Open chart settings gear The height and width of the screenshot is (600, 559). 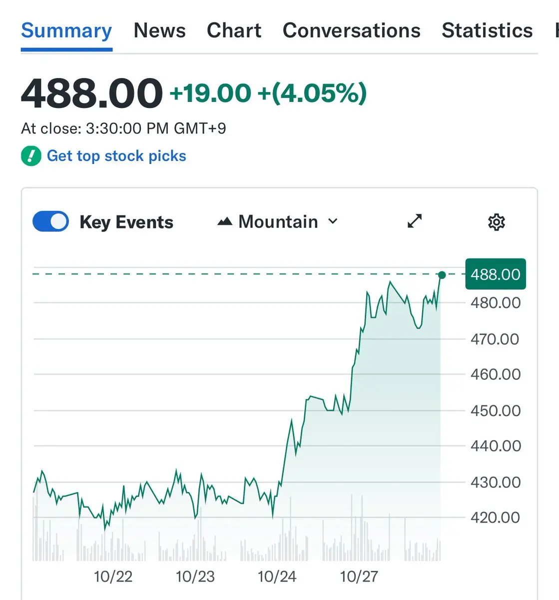click(496, 221)
